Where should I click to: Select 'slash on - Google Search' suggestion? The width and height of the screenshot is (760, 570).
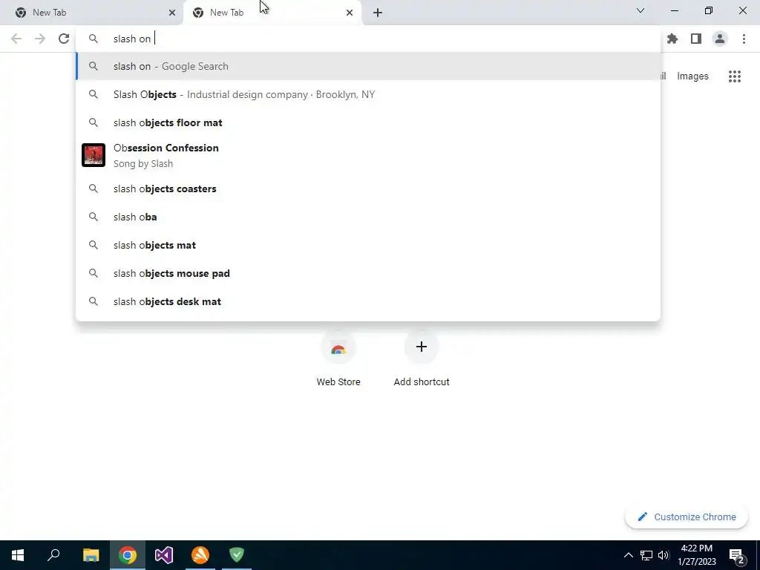point(368,66)
